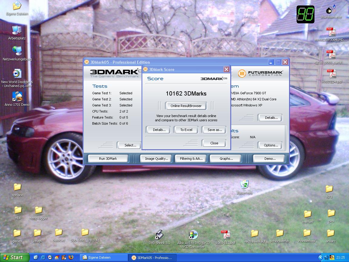Image resolution: width=349 pixels, height=262 pixels.
Task: Select the scheinwerfer folder
Action: 280,236
